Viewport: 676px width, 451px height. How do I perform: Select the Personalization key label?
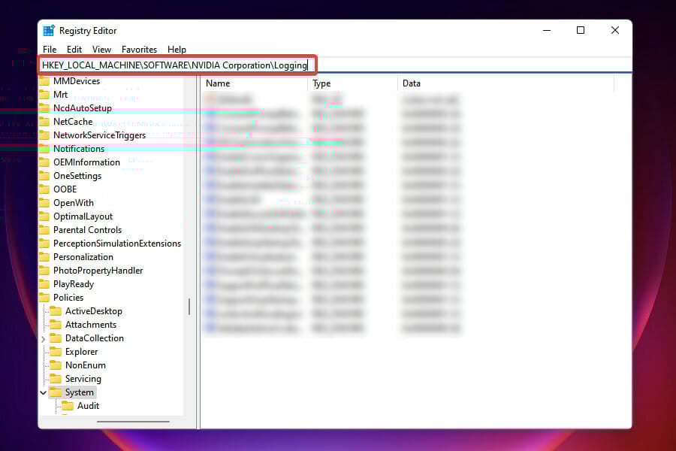click(83, 257)
